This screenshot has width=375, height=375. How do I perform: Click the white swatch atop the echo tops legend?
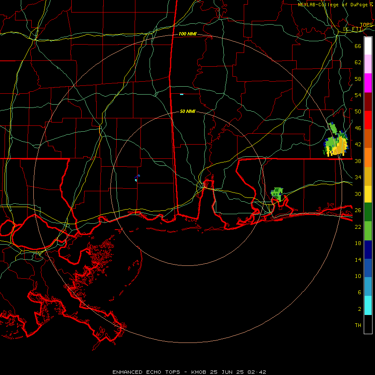(368, 46)
